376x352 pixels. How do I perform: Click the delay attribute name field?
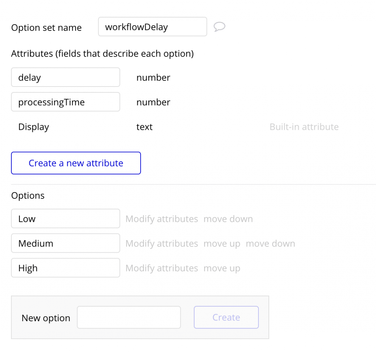click(x=65, y=77)
